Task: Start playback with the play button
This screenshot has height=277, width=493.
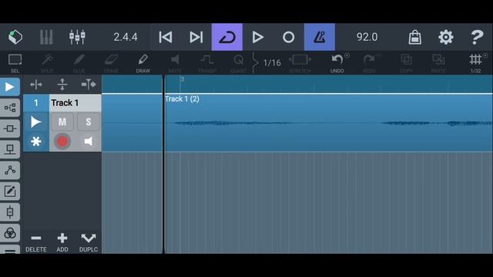Action: click(258, 37)
